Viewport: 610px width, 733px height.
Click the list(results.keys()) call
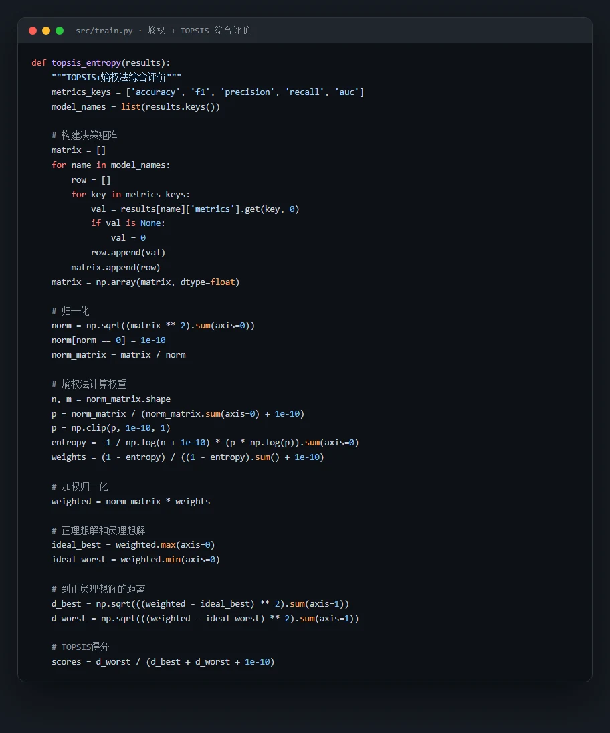tap(170, 106)
